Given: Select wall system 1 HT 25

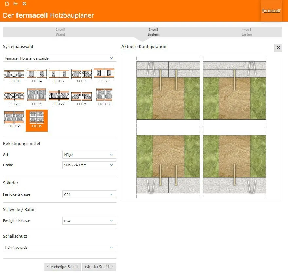Looking at the screenshot, I should click(59, 98).
